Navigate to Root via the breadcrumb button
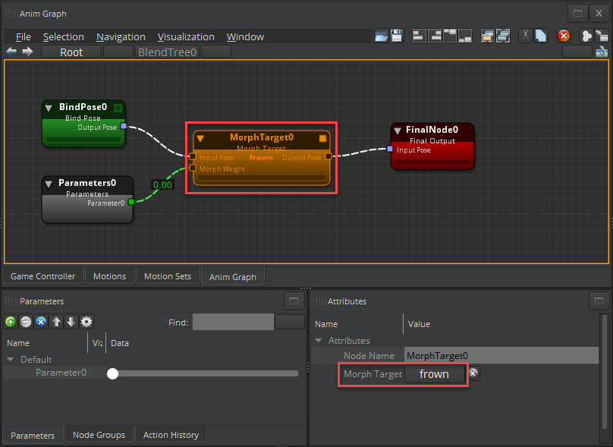The height and width of the screenshot is (447, 613). 71,52
